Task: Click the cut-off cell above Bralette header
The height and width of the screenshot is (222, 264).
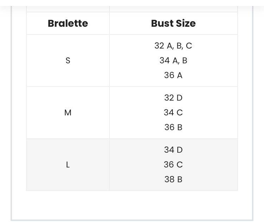Action: coord(68,8)
